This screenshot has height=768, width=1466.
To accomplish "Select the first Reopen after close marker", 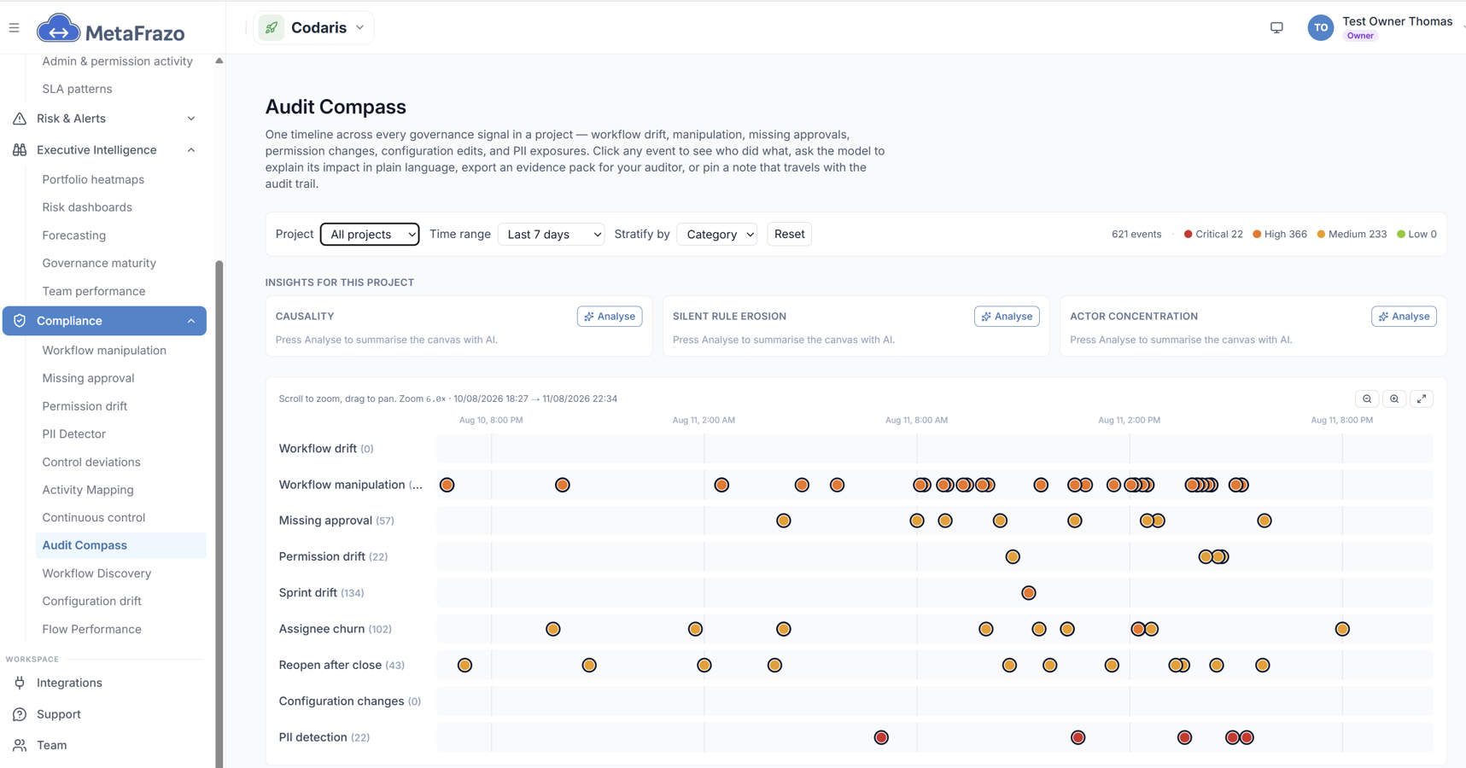I will (x=464, y=665).
